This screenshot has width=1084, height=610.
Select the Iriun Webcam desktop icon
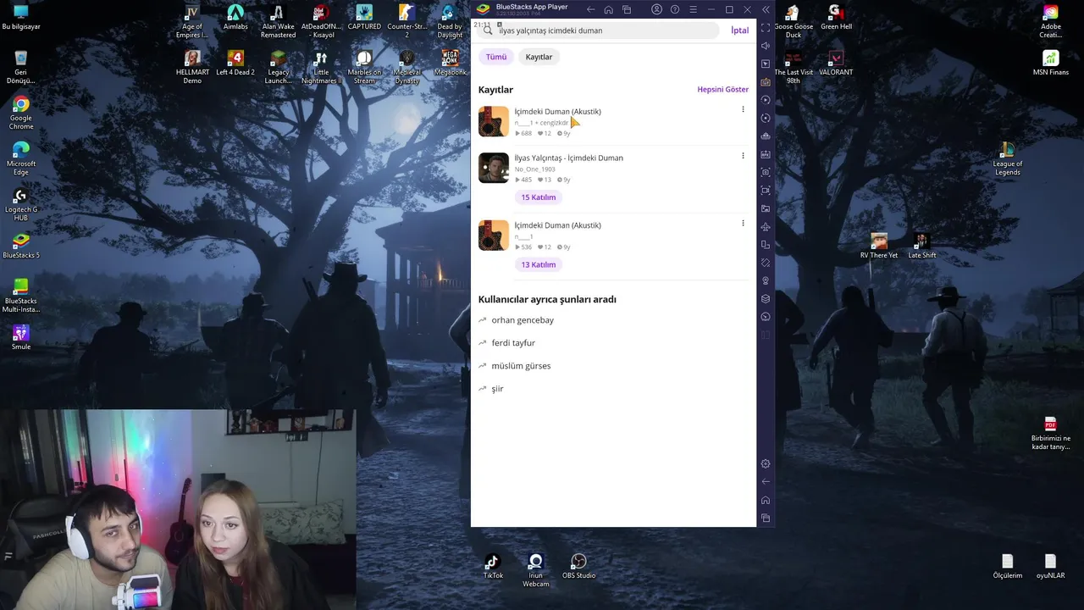click(535, 570)
